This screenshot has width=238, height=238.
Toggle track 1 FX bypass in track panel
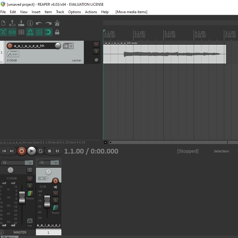(x=71, y=46)
